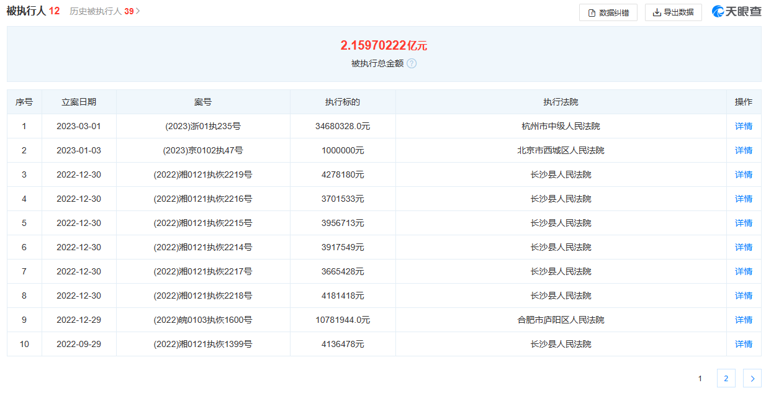Viewport: 766px width, 393px height.
Task: Click the 案号 column header
Action: click(x=203, y=102)
